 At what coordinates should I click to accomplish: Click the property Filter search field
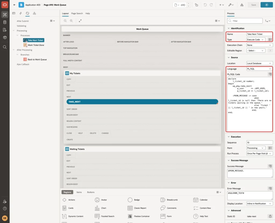coord(245,21)
